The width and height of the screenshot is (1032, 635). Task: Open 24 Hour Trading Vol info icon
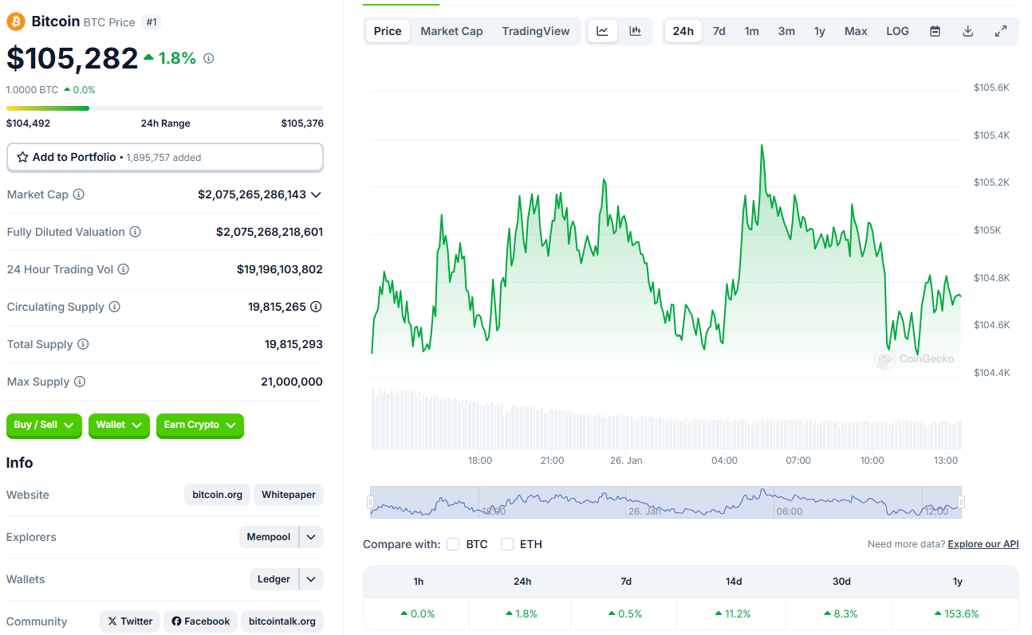pos(124,269)
